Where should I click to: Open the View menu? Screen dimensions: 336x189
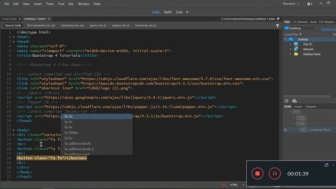tap(26, 4)
